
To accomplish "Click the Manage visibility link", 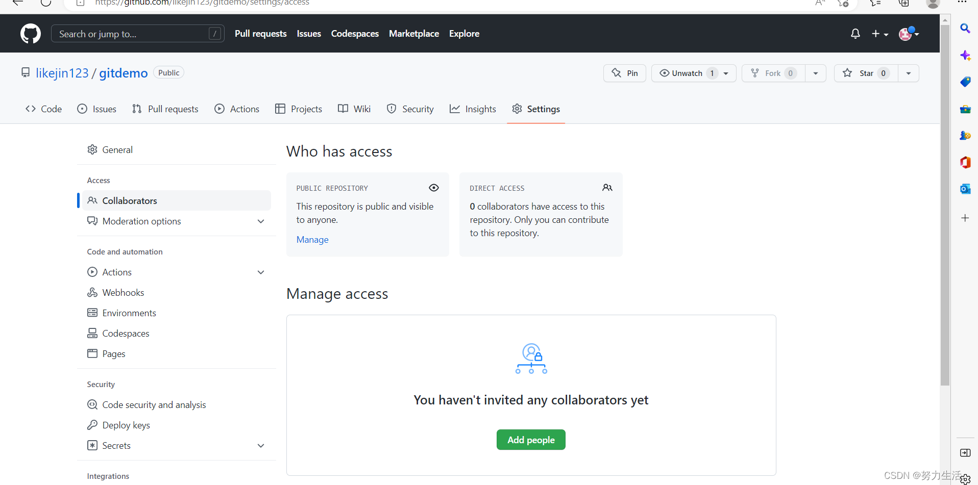I will [x=312, y=240].
